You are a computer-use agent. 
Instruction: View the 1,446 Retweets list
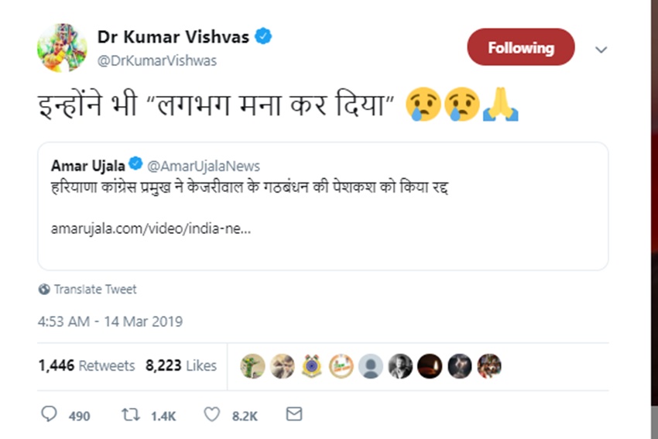(86, 365)
